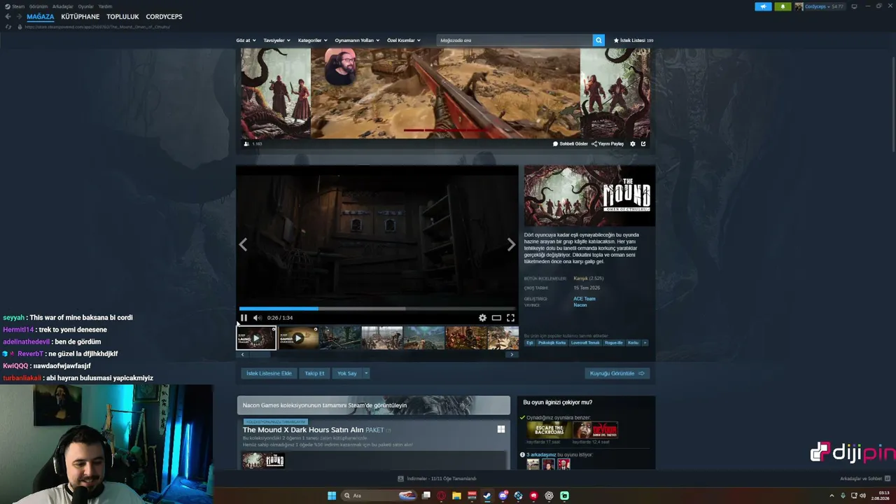
Task: Click the Steam icon in the taskbar
Action: [x=487, y=496]
